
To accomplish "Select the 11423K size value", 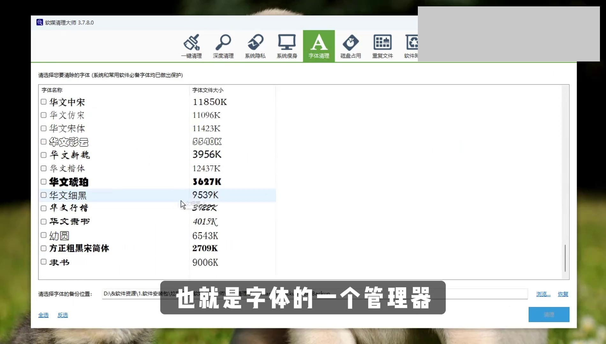I will coord(206,128).
